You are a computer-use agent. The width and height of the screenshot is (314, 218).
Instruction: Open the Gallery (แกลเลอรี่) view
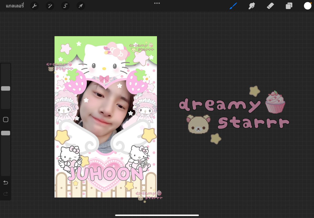[15, 6]
